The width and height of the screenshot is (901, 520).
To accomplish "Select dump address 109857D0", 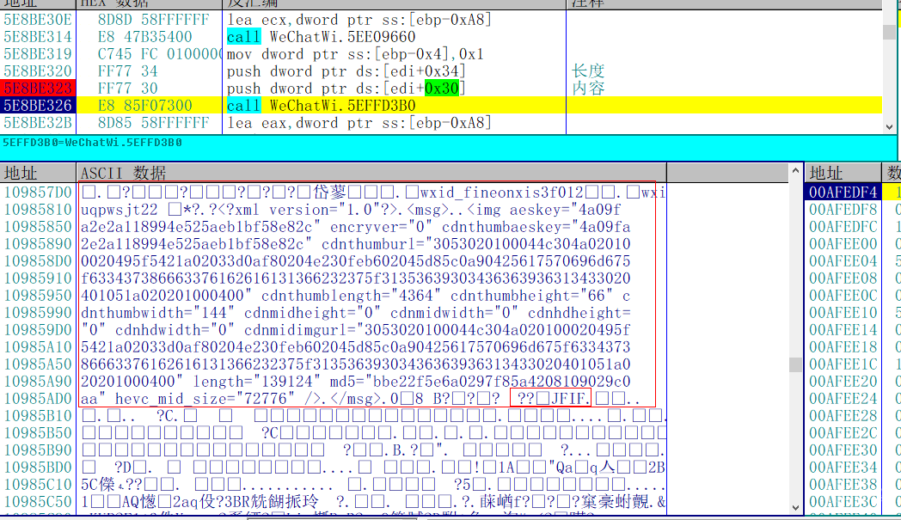I will [38, 192].
